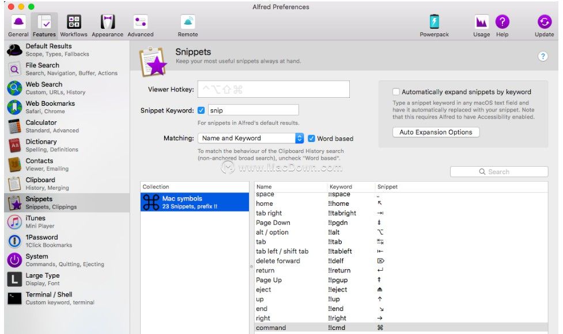The height and width of the screenshot is (334, 563).
Task: Select the Features toolbar icon
Action: 44,25
